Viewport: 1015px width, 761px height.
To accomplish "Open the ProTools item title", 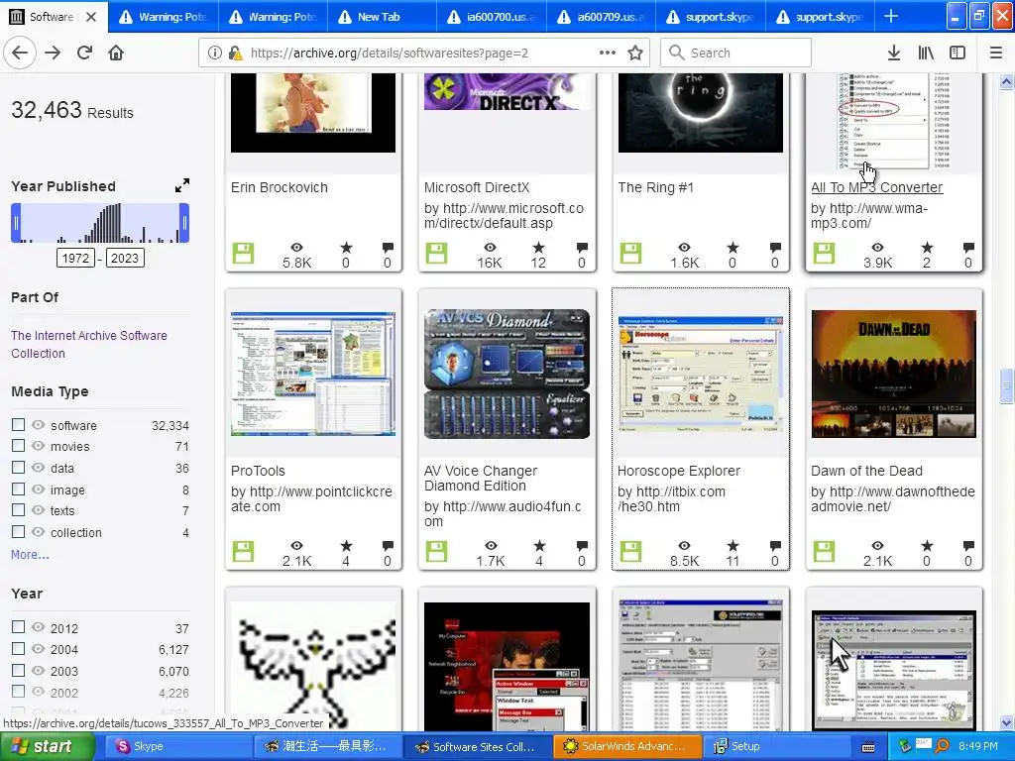I will (258, 471).
